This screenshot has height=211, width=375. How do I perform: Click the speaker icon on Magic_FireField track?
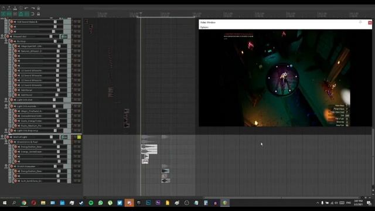19,111
